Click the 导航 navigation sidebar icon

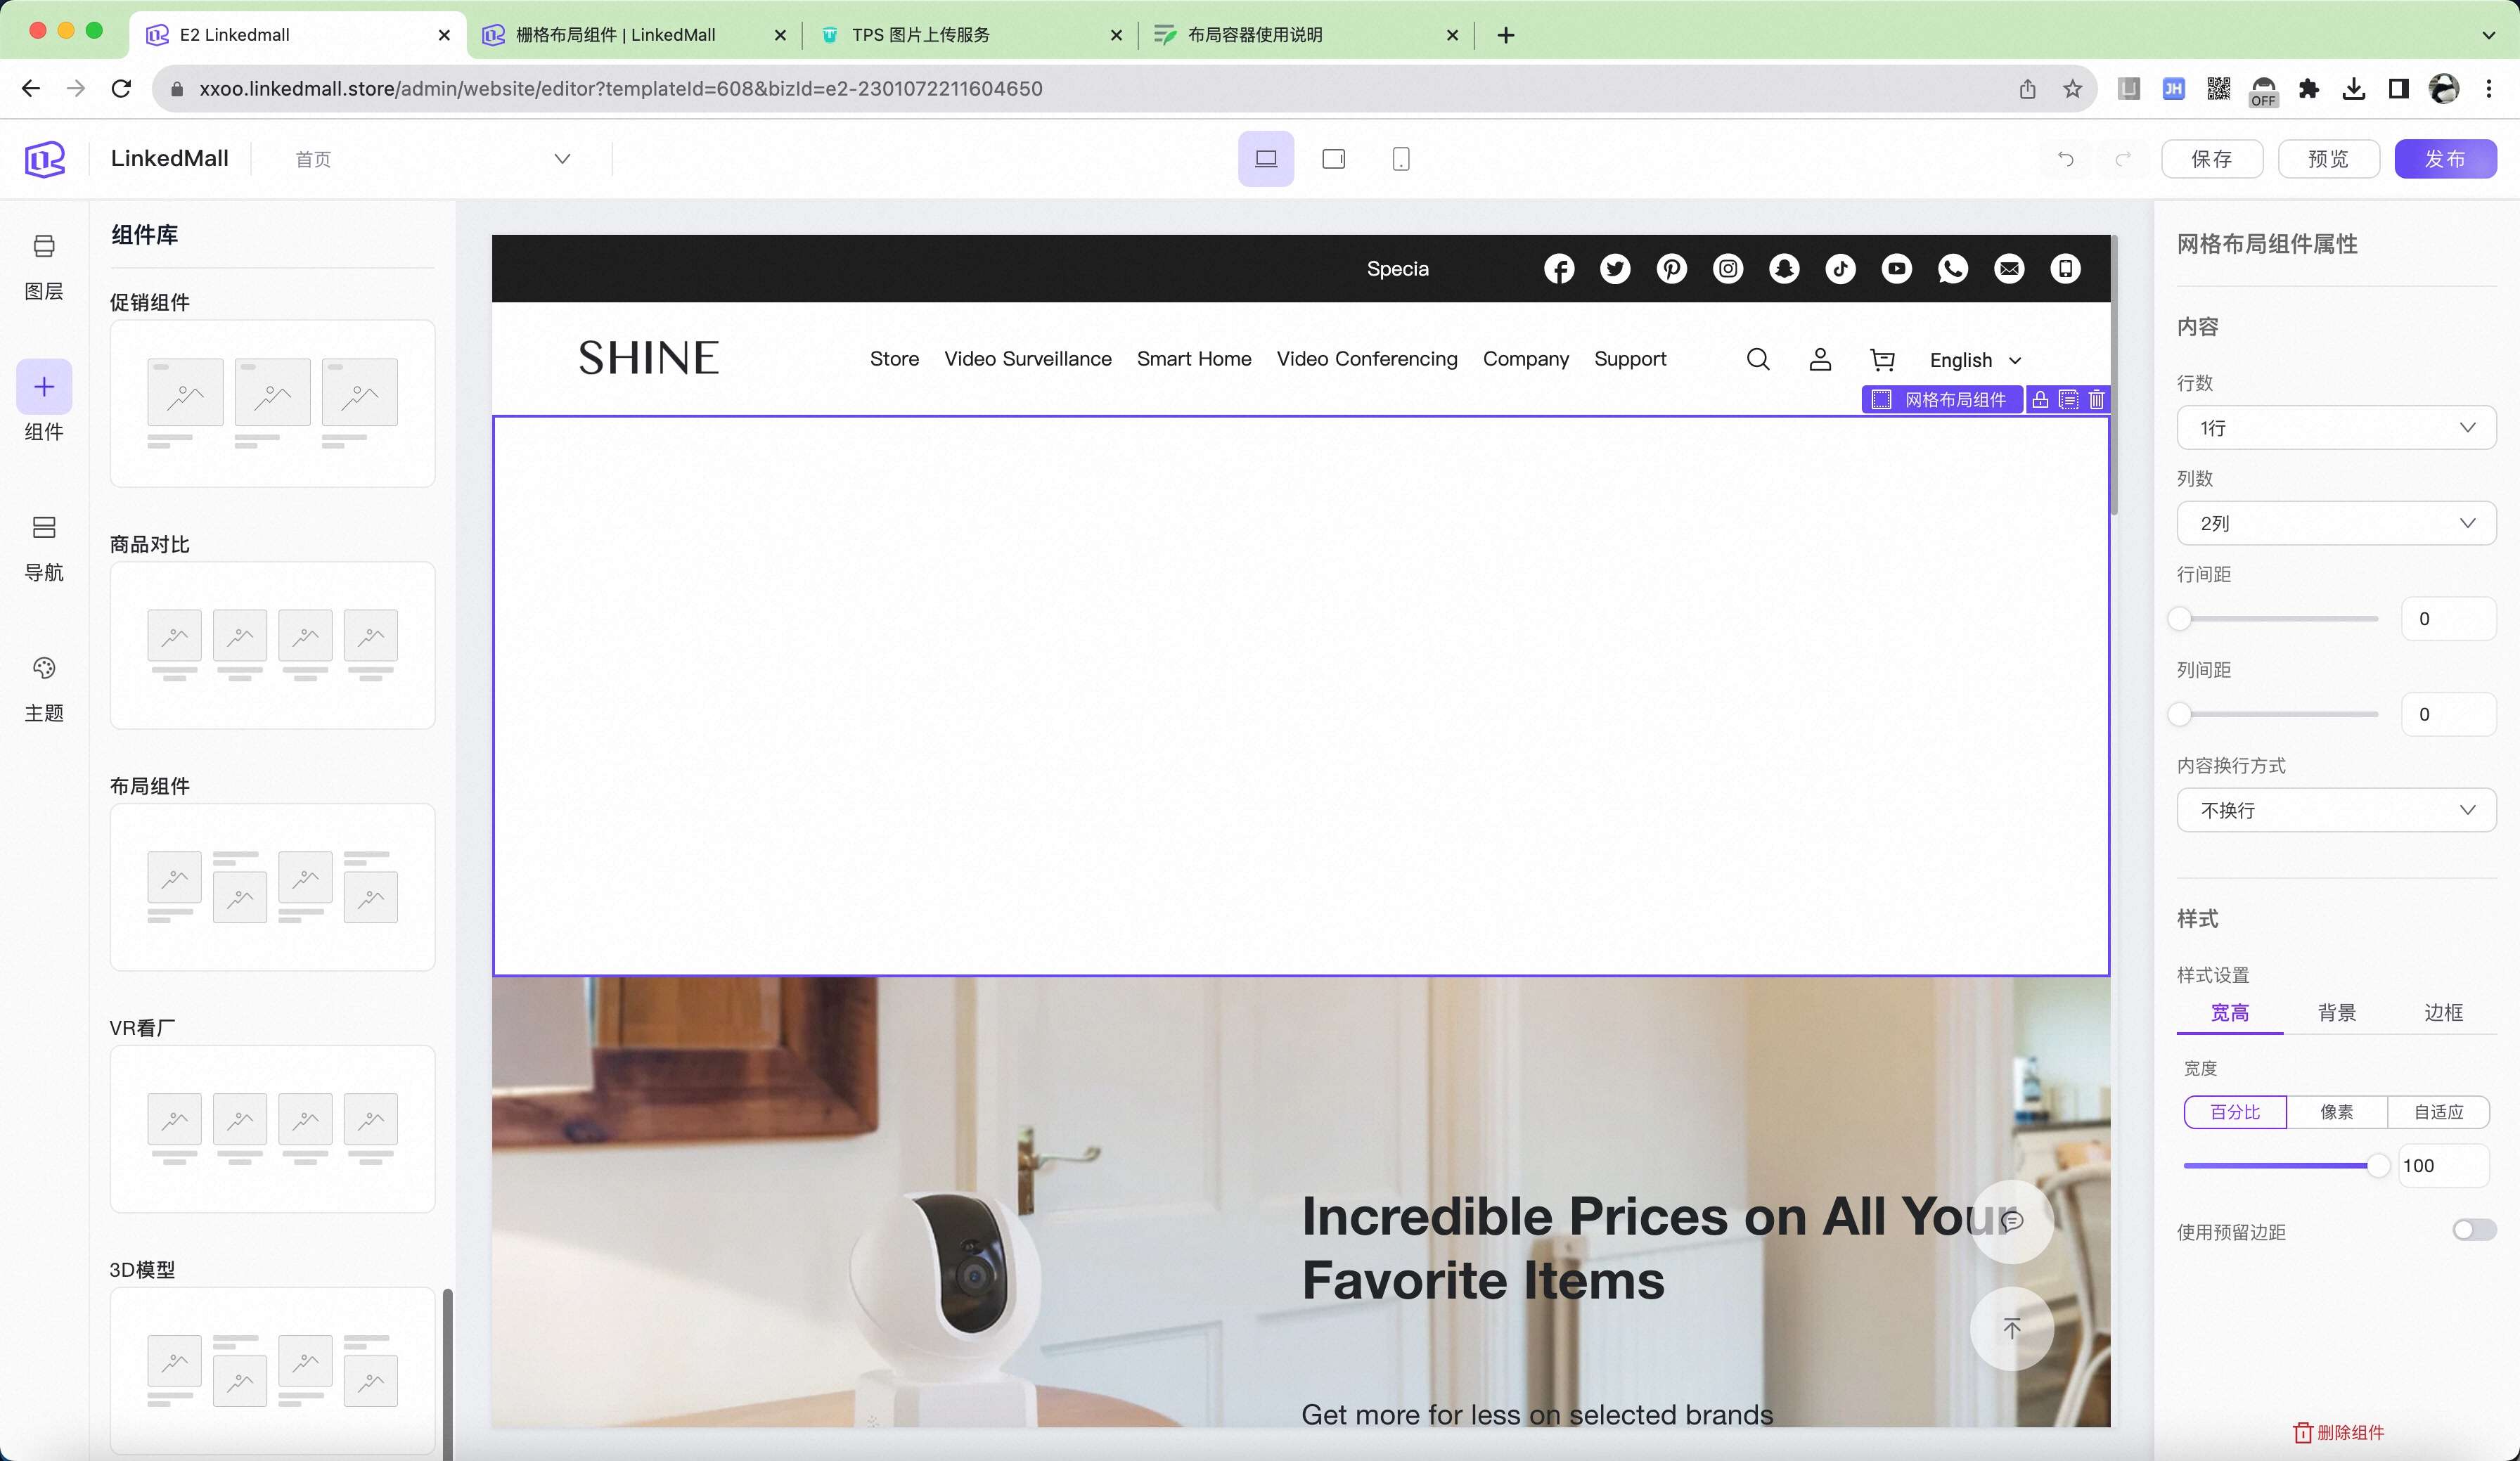44,528
